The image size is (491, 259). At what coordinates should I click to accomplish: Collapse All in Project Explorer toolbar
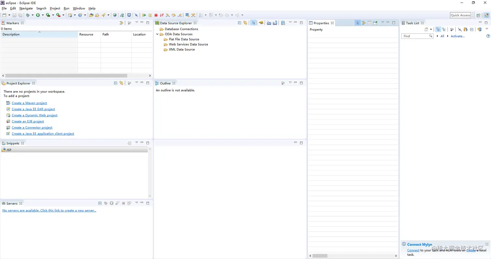click(x=116, y=83)
